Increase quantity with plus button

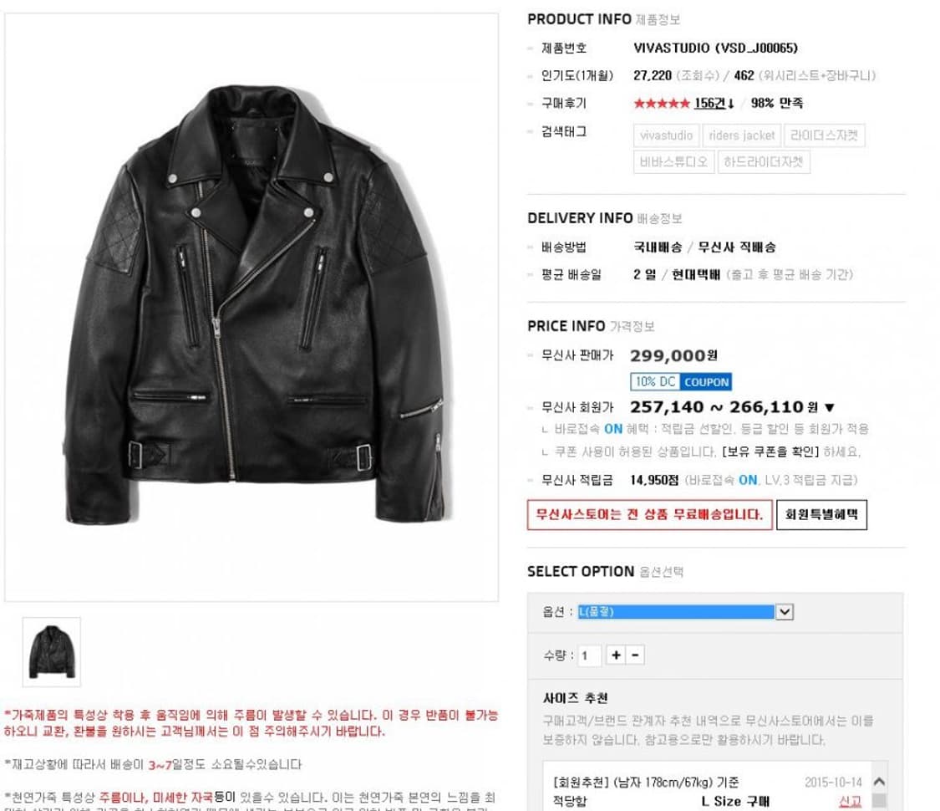pos(616,655)
